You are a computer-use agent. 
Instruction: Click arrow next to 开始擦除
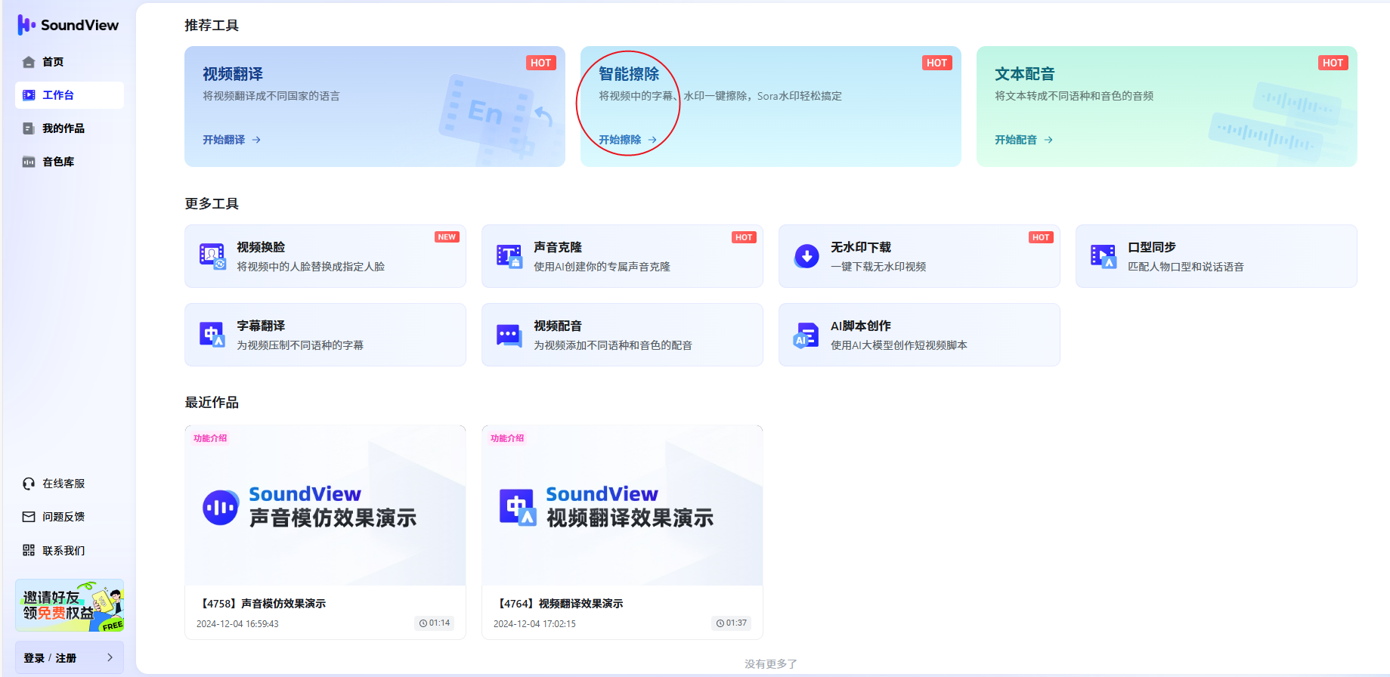tap(652, 140)
